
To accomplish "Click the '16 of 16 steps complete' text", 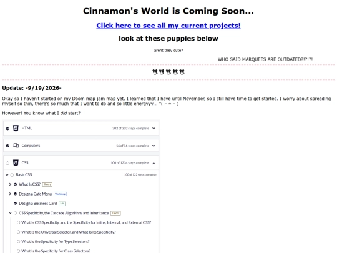I will coord(132,146).
